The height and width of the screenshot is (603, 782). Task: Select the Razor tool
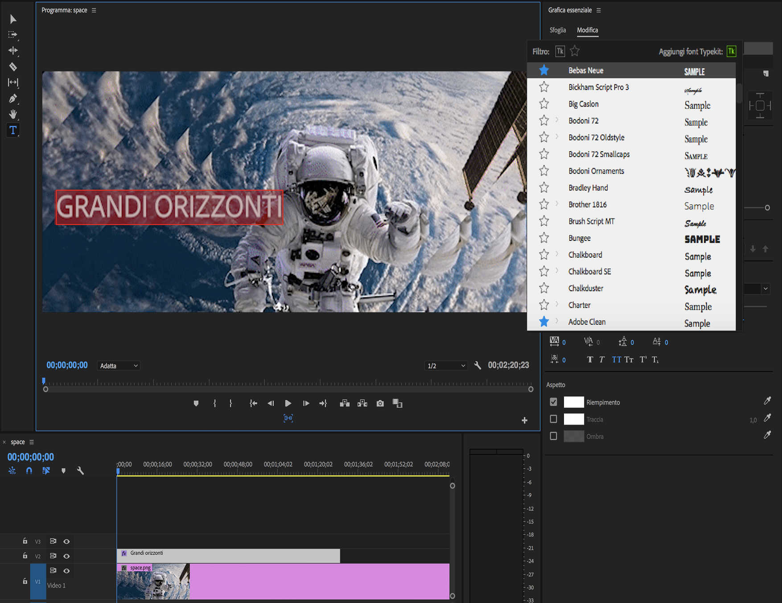13,67
